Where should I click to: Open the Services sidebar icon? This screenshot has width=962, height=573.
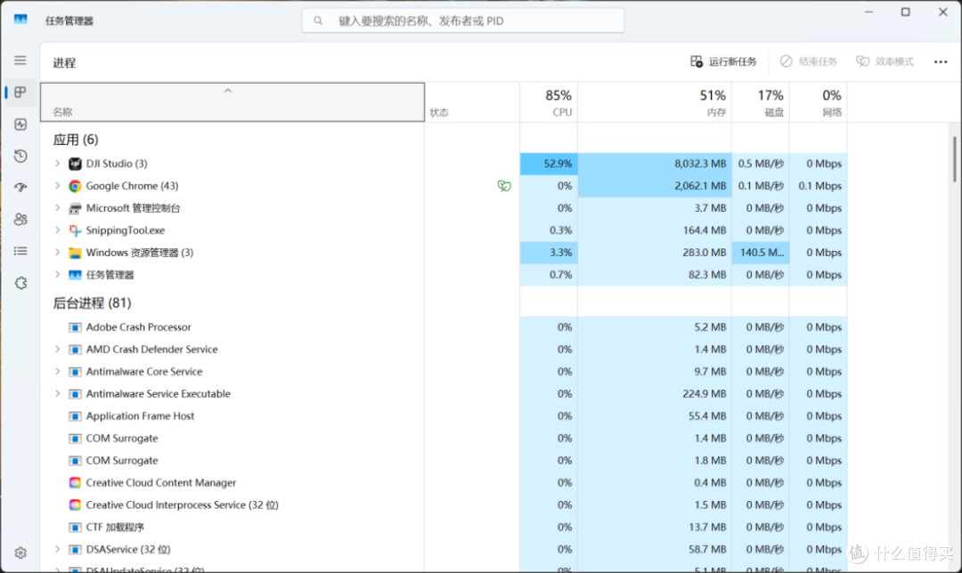point(20,283)
